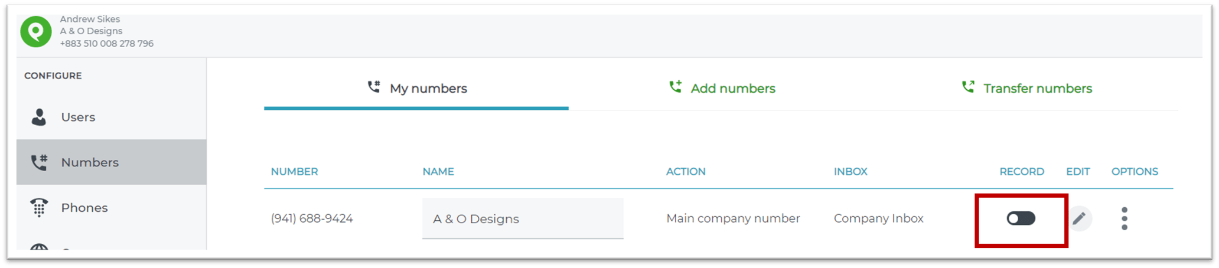Screen dimensions: 1219x268
Task: Sort by the NUMBER column header
Action: coord(294,172)
